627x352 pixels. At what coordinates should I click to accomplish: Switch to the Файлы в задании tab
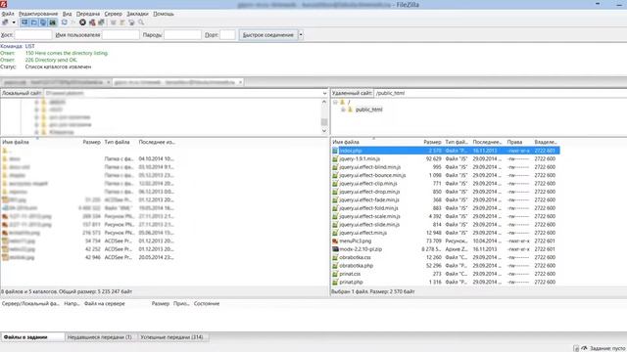(x=32, y=337)
